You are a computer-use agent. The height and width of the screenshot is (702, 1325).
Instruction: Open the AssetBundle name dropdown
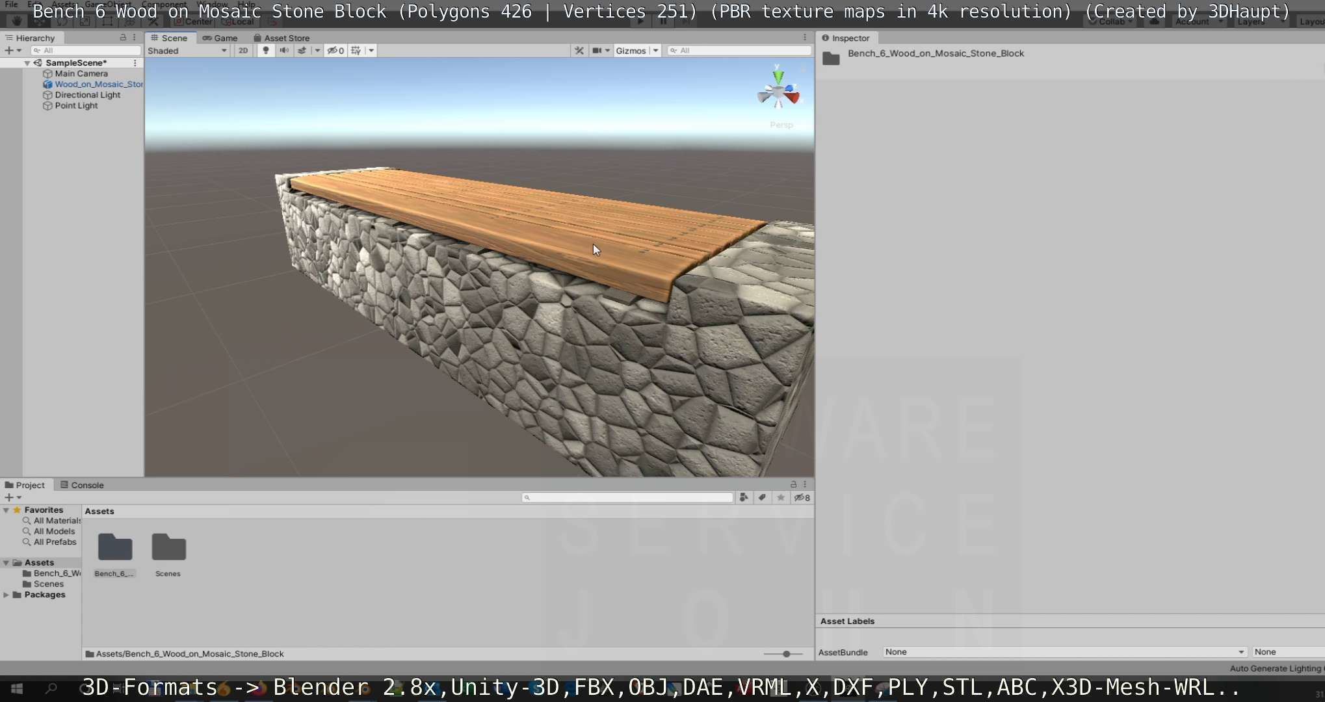(1064, 652)
